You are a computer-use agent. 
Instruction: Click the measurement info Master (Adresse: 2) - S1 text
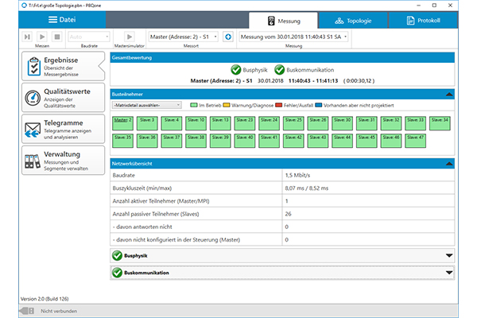coord(222,81)
